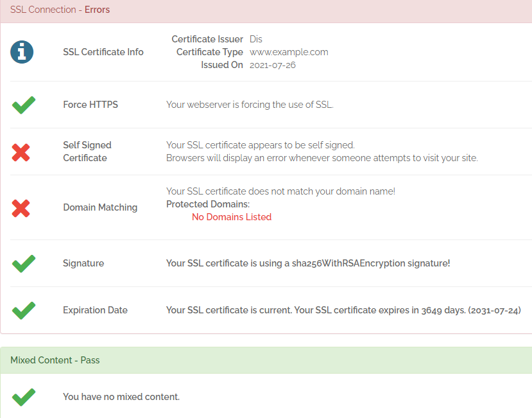
Task: Collapse the SSL Connection - Errors header
Action: pyautogui.click(x=60, y=10)
